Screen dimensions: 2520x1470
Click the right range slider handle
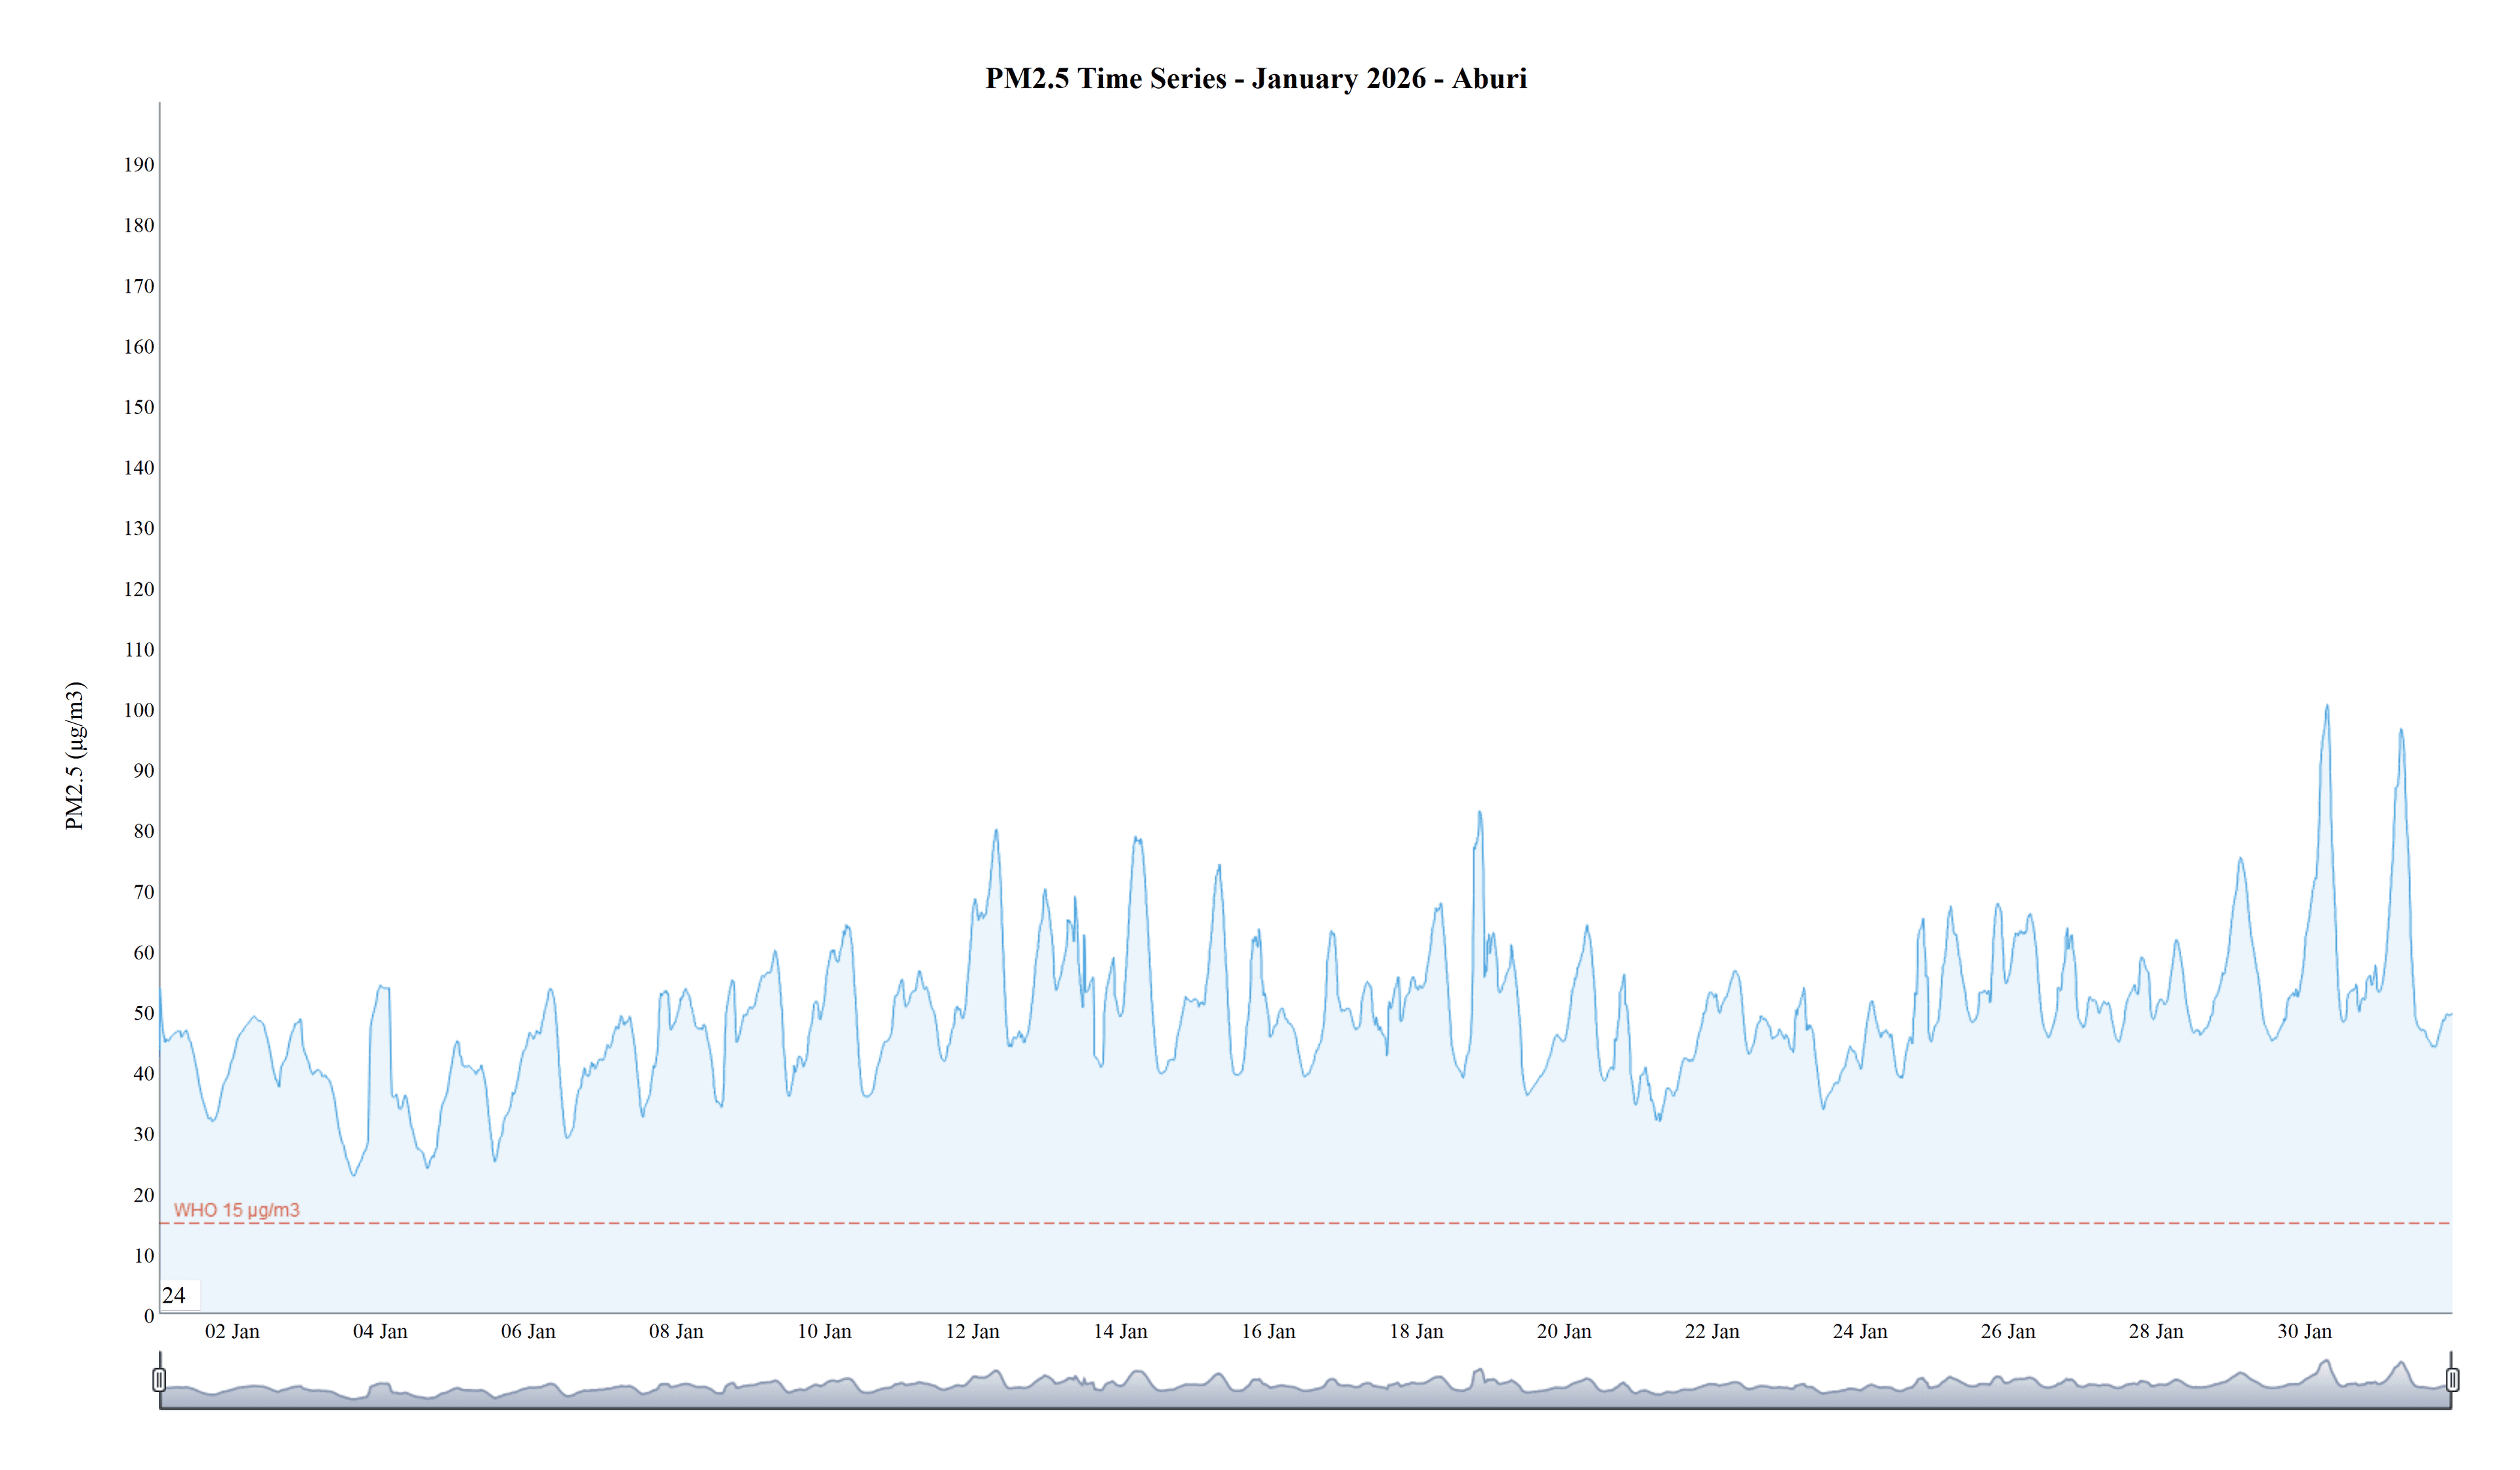2452,1380
